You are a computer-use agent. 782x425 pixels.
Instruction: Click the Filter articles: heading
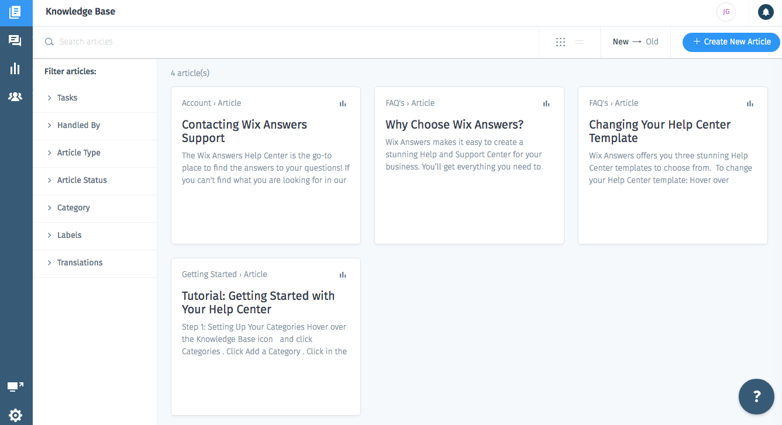coord(70,71)
